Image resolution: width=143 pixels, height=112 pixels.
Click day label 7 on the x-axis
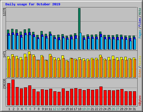click(34, 109)
